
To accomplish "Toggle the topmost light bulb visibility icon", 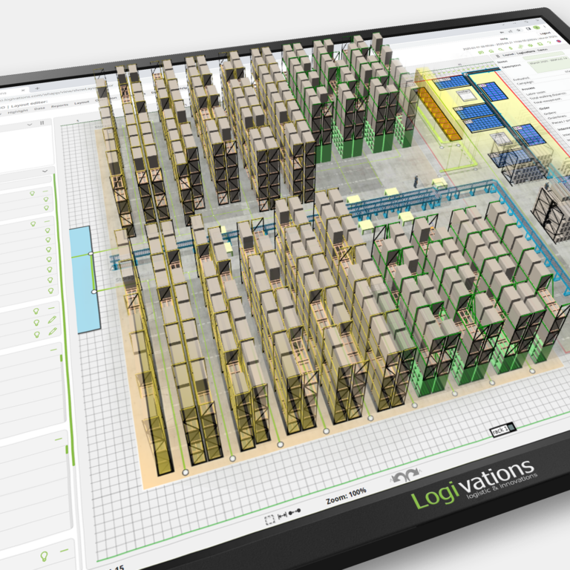I will [x=33, y=193].
